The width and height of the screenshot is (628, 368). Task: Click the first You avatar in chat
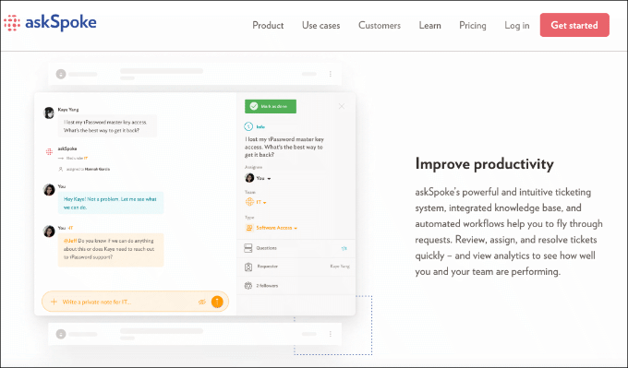49,190
